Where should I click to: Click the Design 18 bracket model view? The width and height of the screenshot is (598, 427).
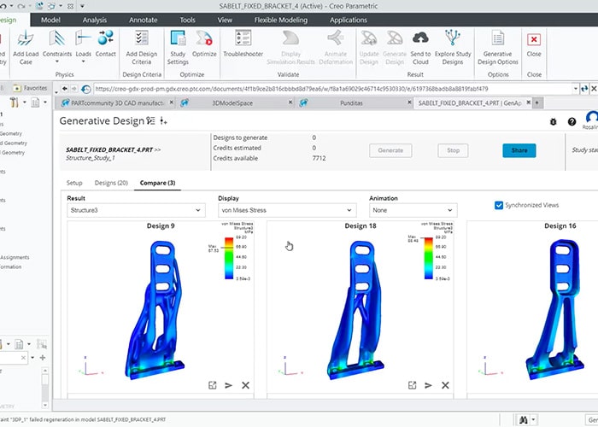point(356,309)
